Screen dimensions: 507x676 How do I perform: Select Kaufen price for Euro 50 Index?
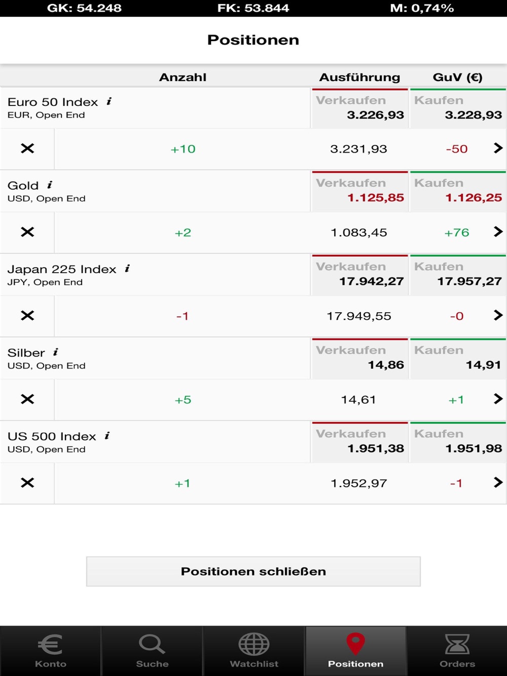458,108
